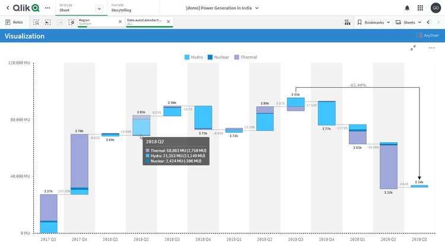445x250 pixels.
Task: Toggle Thermal series in legend
Action: pos(245,57)
